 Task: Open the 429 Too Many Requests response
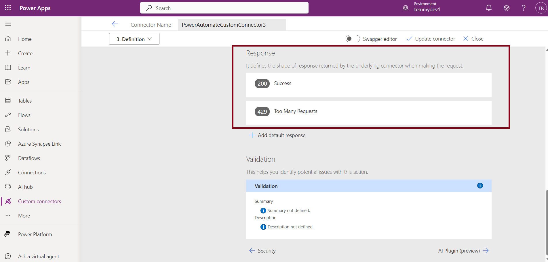point(369,113)
